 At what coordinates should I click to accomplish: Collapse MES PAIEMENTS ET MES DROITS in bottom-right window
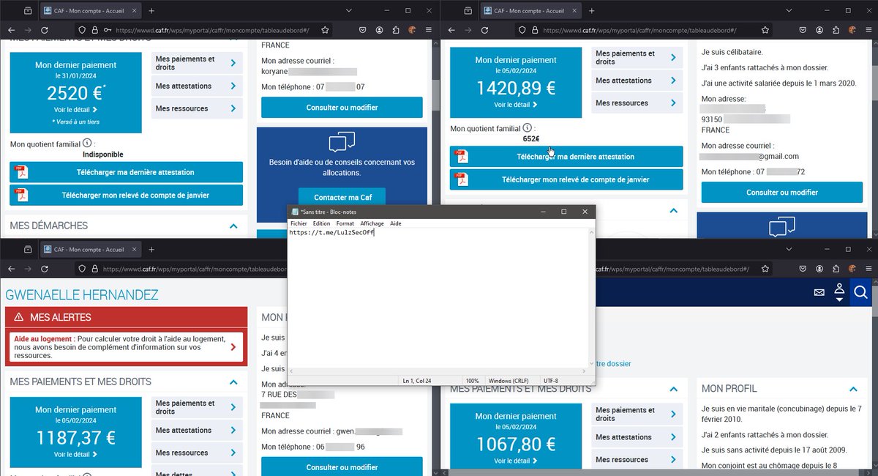[x=673, y=389]
